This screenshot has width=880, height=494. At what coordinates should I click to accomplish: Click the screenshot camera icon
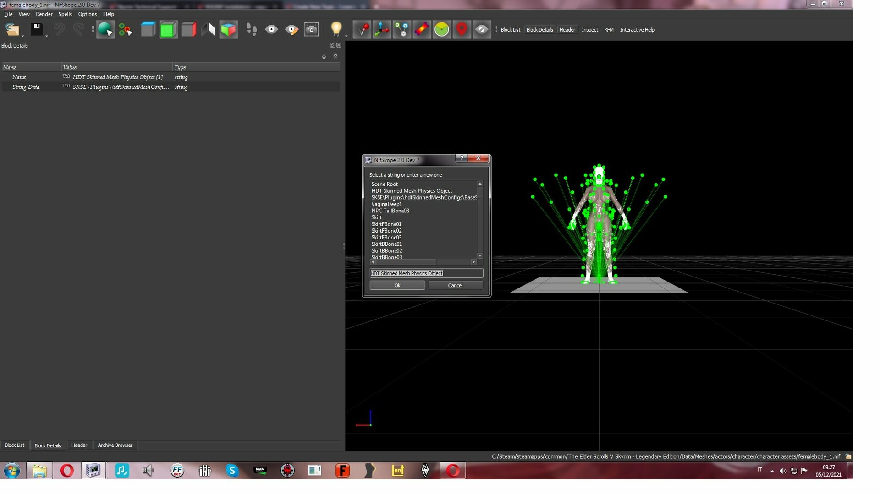pyautogui.click(x=312, y=30)
